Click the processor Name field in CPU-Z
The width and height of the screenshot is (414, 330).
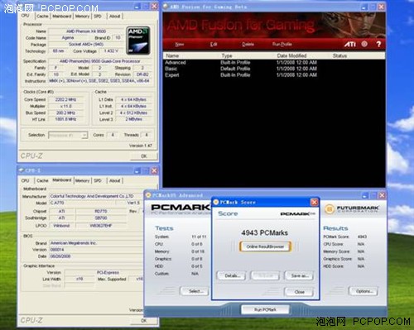click(x=86, y=31)
